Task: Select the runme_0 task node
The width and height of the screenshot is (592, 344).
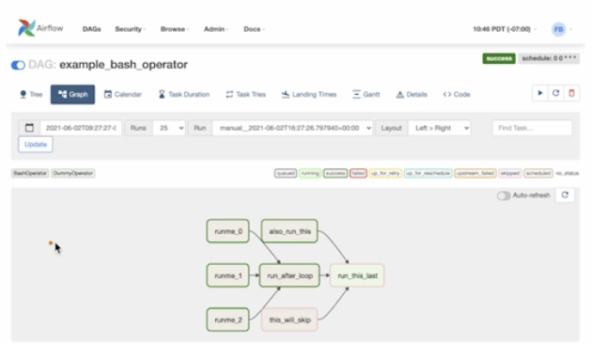Action: (x=228, y=231)
